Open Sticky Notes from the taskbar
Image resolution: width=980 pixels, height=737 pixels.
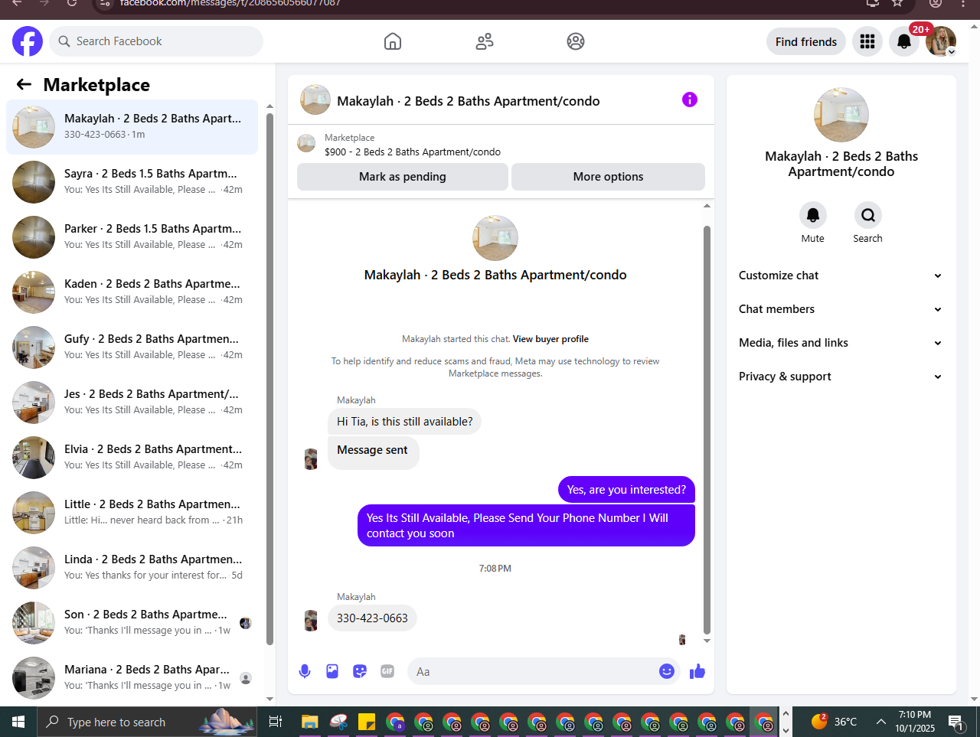pyautogui.click(x=366, y=722)
